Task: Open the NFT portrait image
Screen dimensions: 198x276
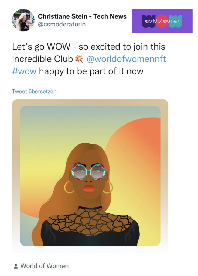Action: (x=90, y=176)
